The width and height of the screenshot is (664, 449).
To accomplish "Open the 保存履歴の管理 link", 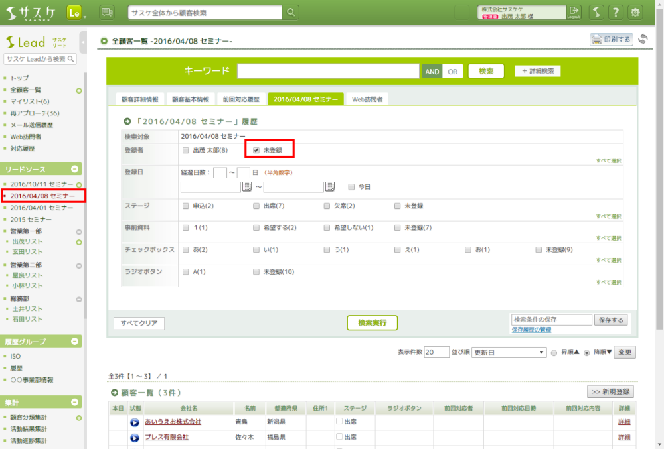I will click(531, 330).
